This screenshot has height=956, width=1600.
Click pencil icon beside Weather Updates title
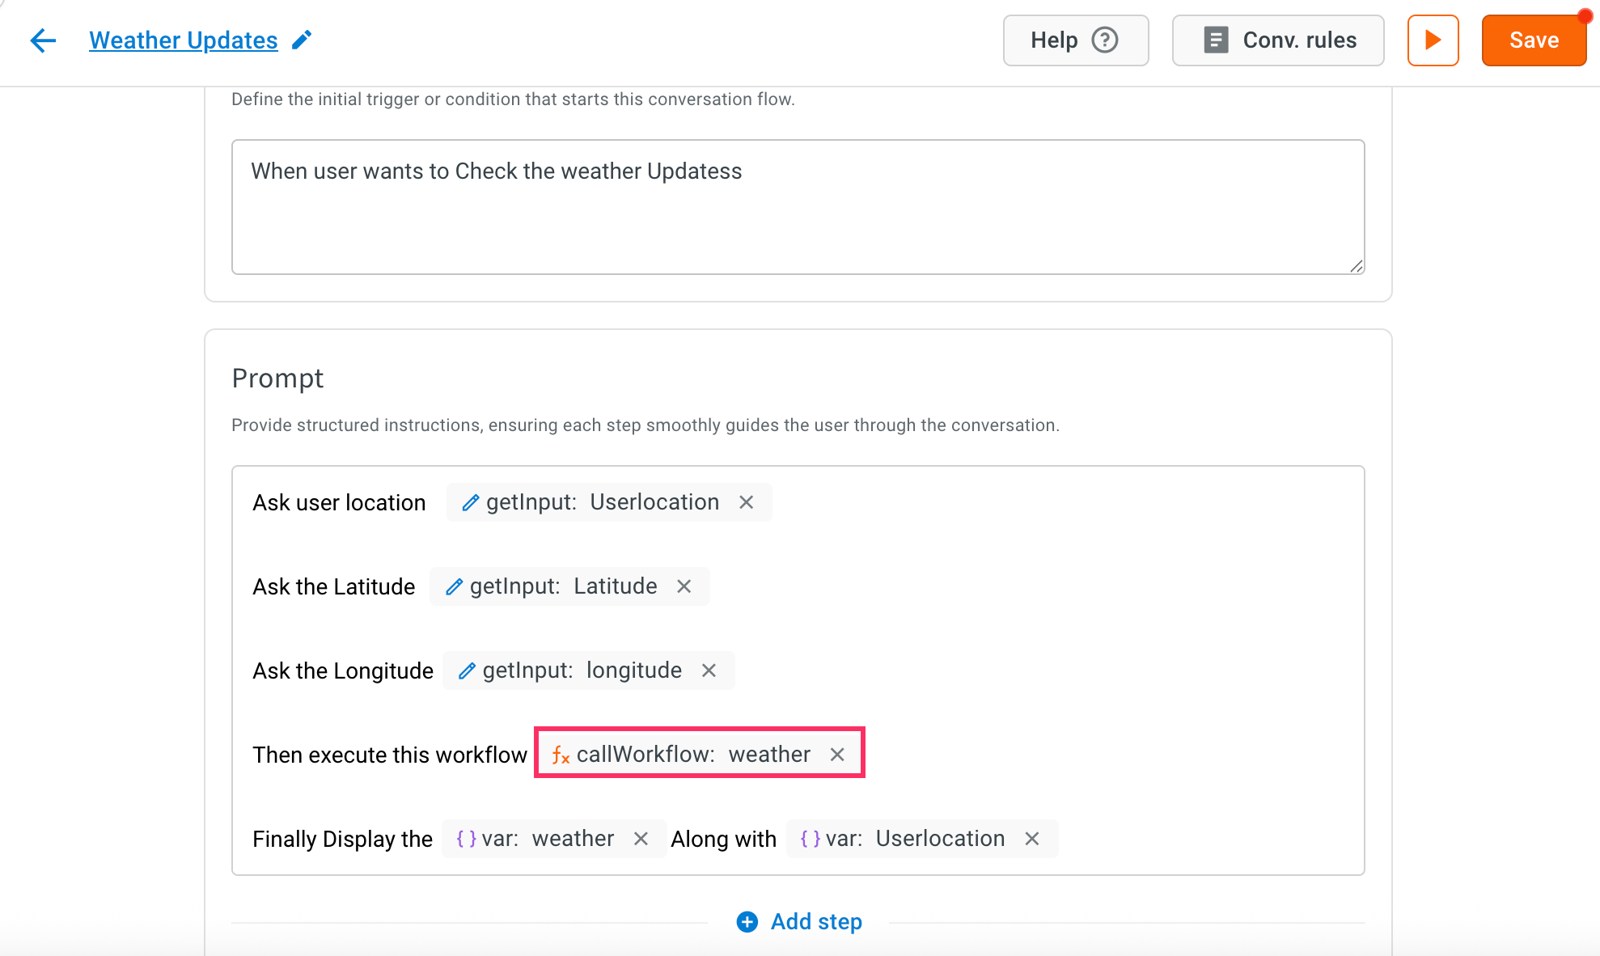[x=302, y=40]
